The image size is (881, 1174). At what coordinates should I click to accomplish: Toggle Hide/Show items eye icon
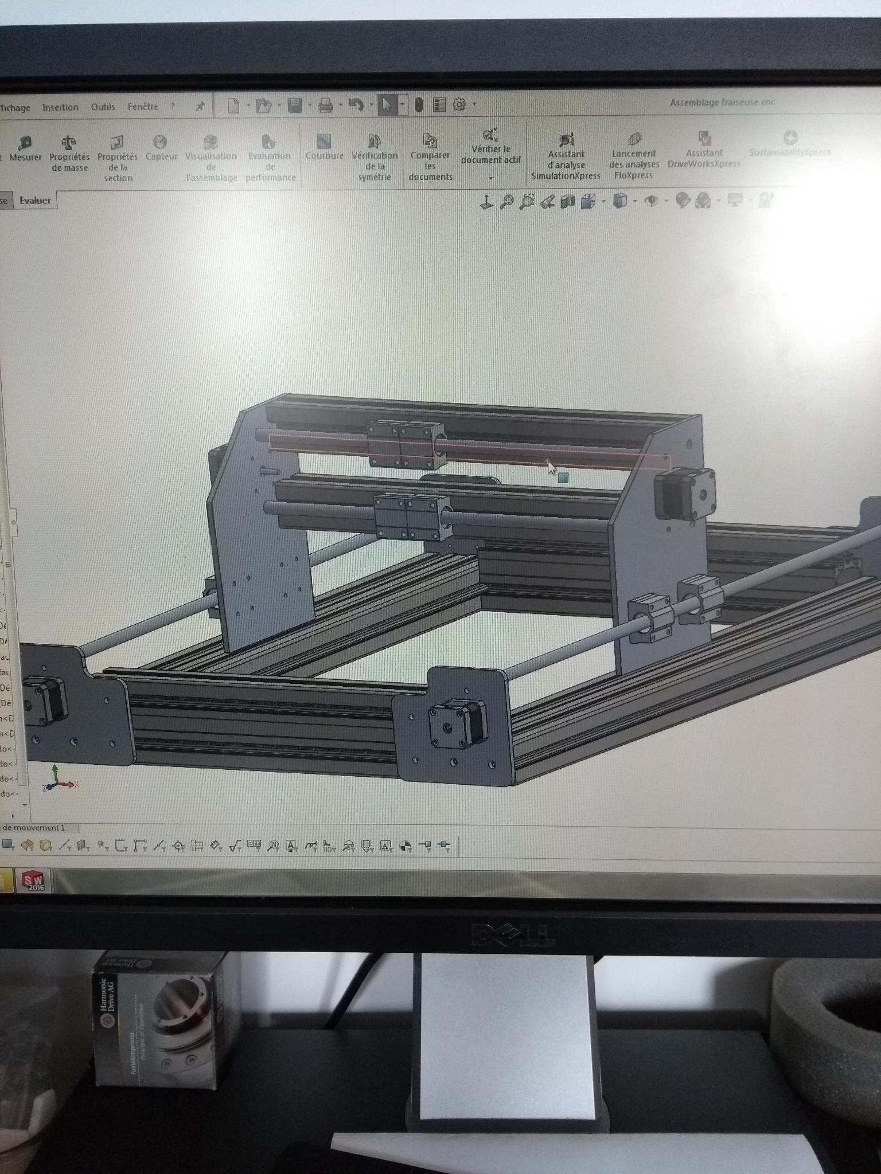651,201
